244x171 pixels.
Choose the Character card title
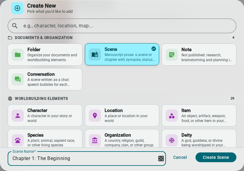(37, 110)
